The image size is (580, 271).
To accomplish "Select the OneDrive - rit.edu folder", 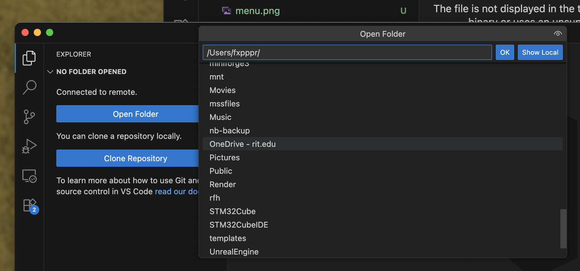I will (243, 144).
